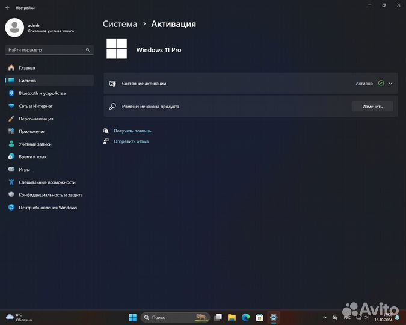Focus the 'Найти параметр' search field
Viewport: 406px width, 325px height.
coord(49,50)
